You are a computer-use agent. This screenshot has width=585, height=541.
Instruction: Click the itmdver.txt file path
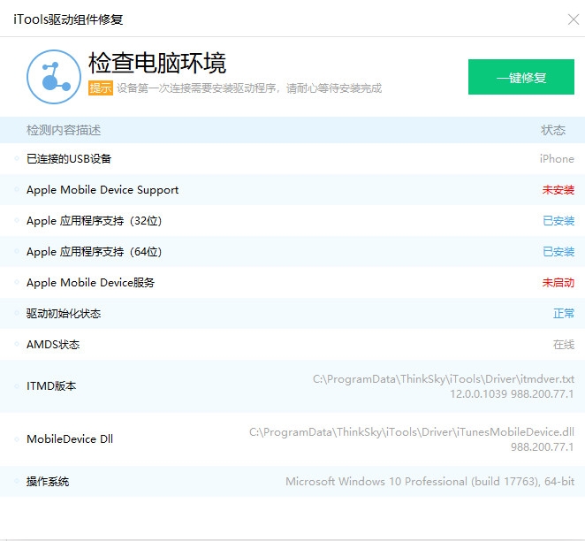pos(444,379)
